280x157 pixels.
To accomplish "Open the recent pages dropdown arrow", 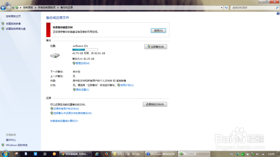I will pos(13,8).
